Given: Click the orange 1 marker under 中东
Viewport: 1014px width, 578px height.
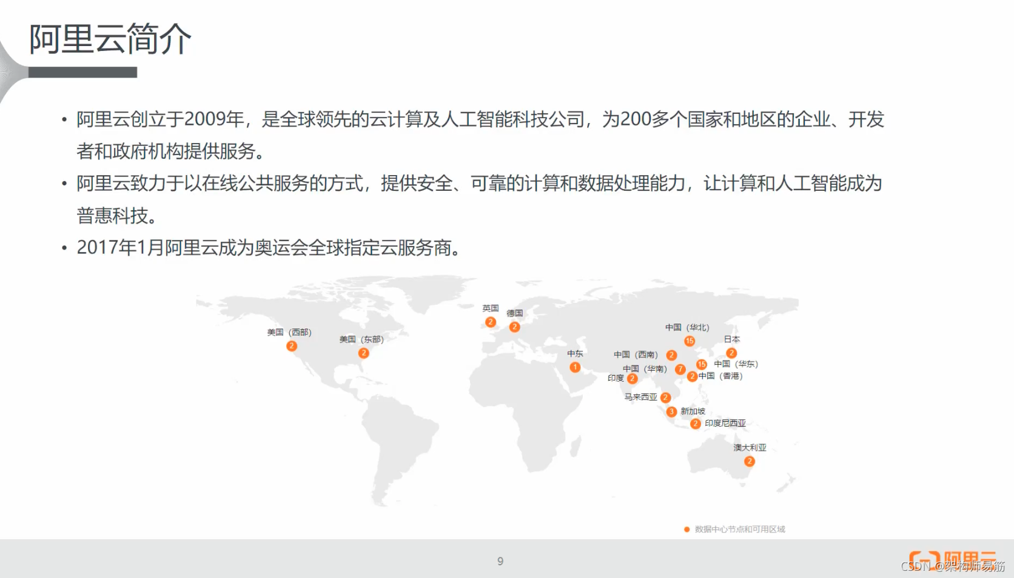Looking at the screenshot, I should [575, 367].
